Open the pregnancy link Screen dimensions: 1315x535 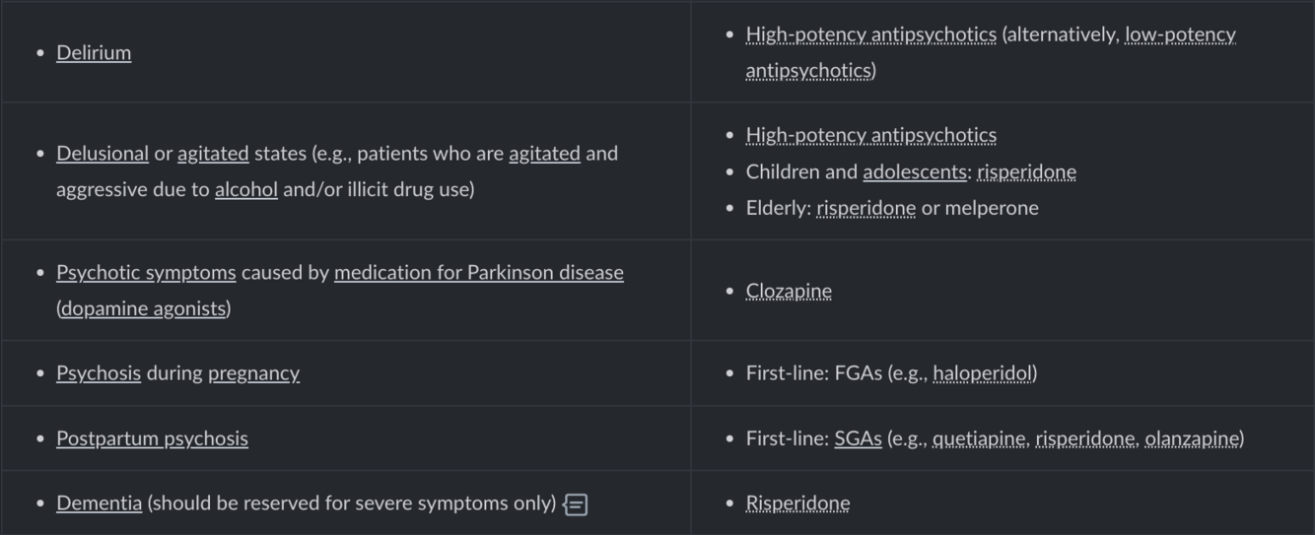point(253,372)
